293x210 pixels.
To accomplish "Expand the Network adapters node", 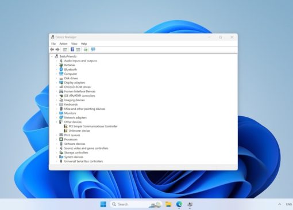I will tap(56, 117).
